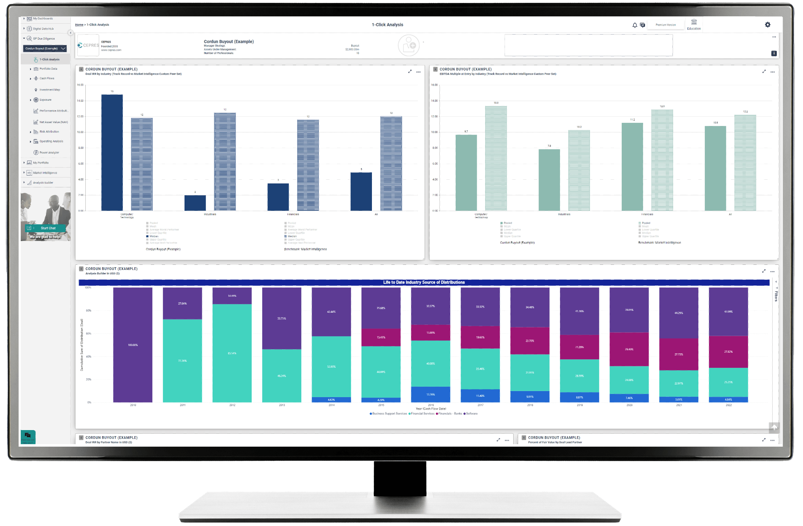Viewport: 803px width, 526px height.
Task: Open three-dots menu of EBITDA Multiple chart
Action: pos(772,72)
